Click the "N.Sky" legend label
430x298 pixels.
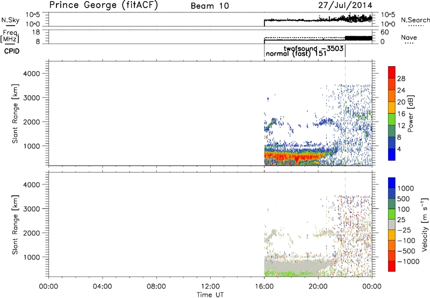[x=10, y=20]
